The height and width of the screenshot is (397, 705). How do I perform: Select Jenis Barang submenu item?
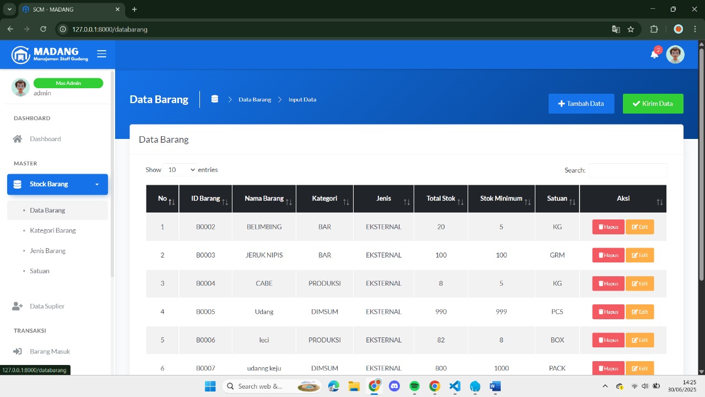[47, 251]
